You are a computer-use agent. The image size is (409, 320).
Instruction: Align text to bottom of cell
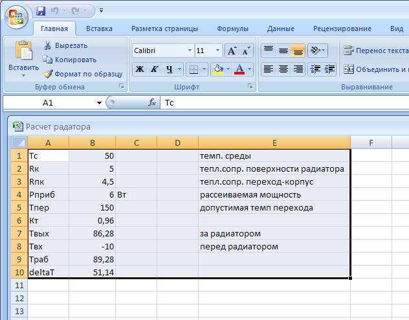coord(298,50)
